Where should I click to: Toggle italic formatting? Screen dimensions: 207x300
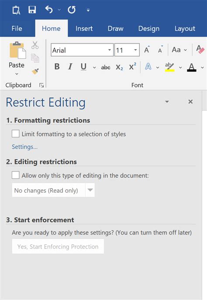(70, 67)
